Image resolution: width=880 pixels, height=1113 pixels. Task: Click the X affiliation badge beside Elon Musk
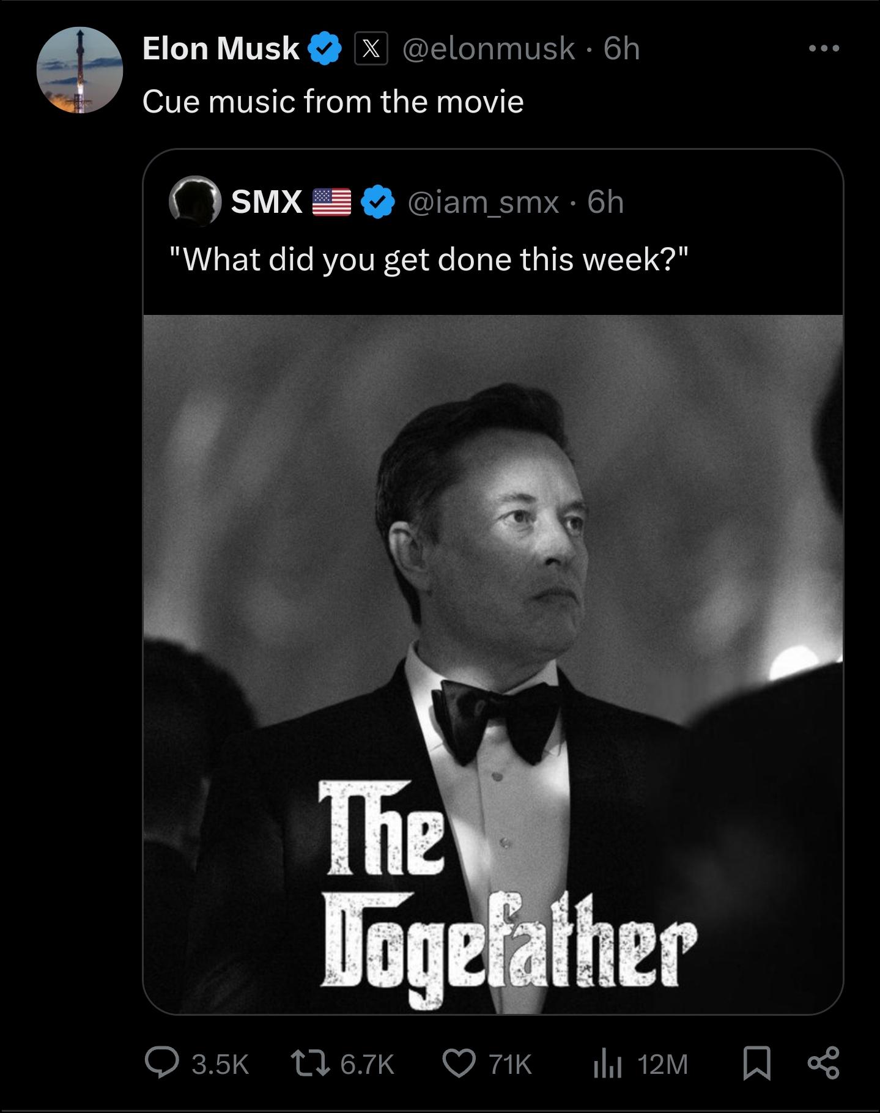pyautogui.click(x=371, y=49)
